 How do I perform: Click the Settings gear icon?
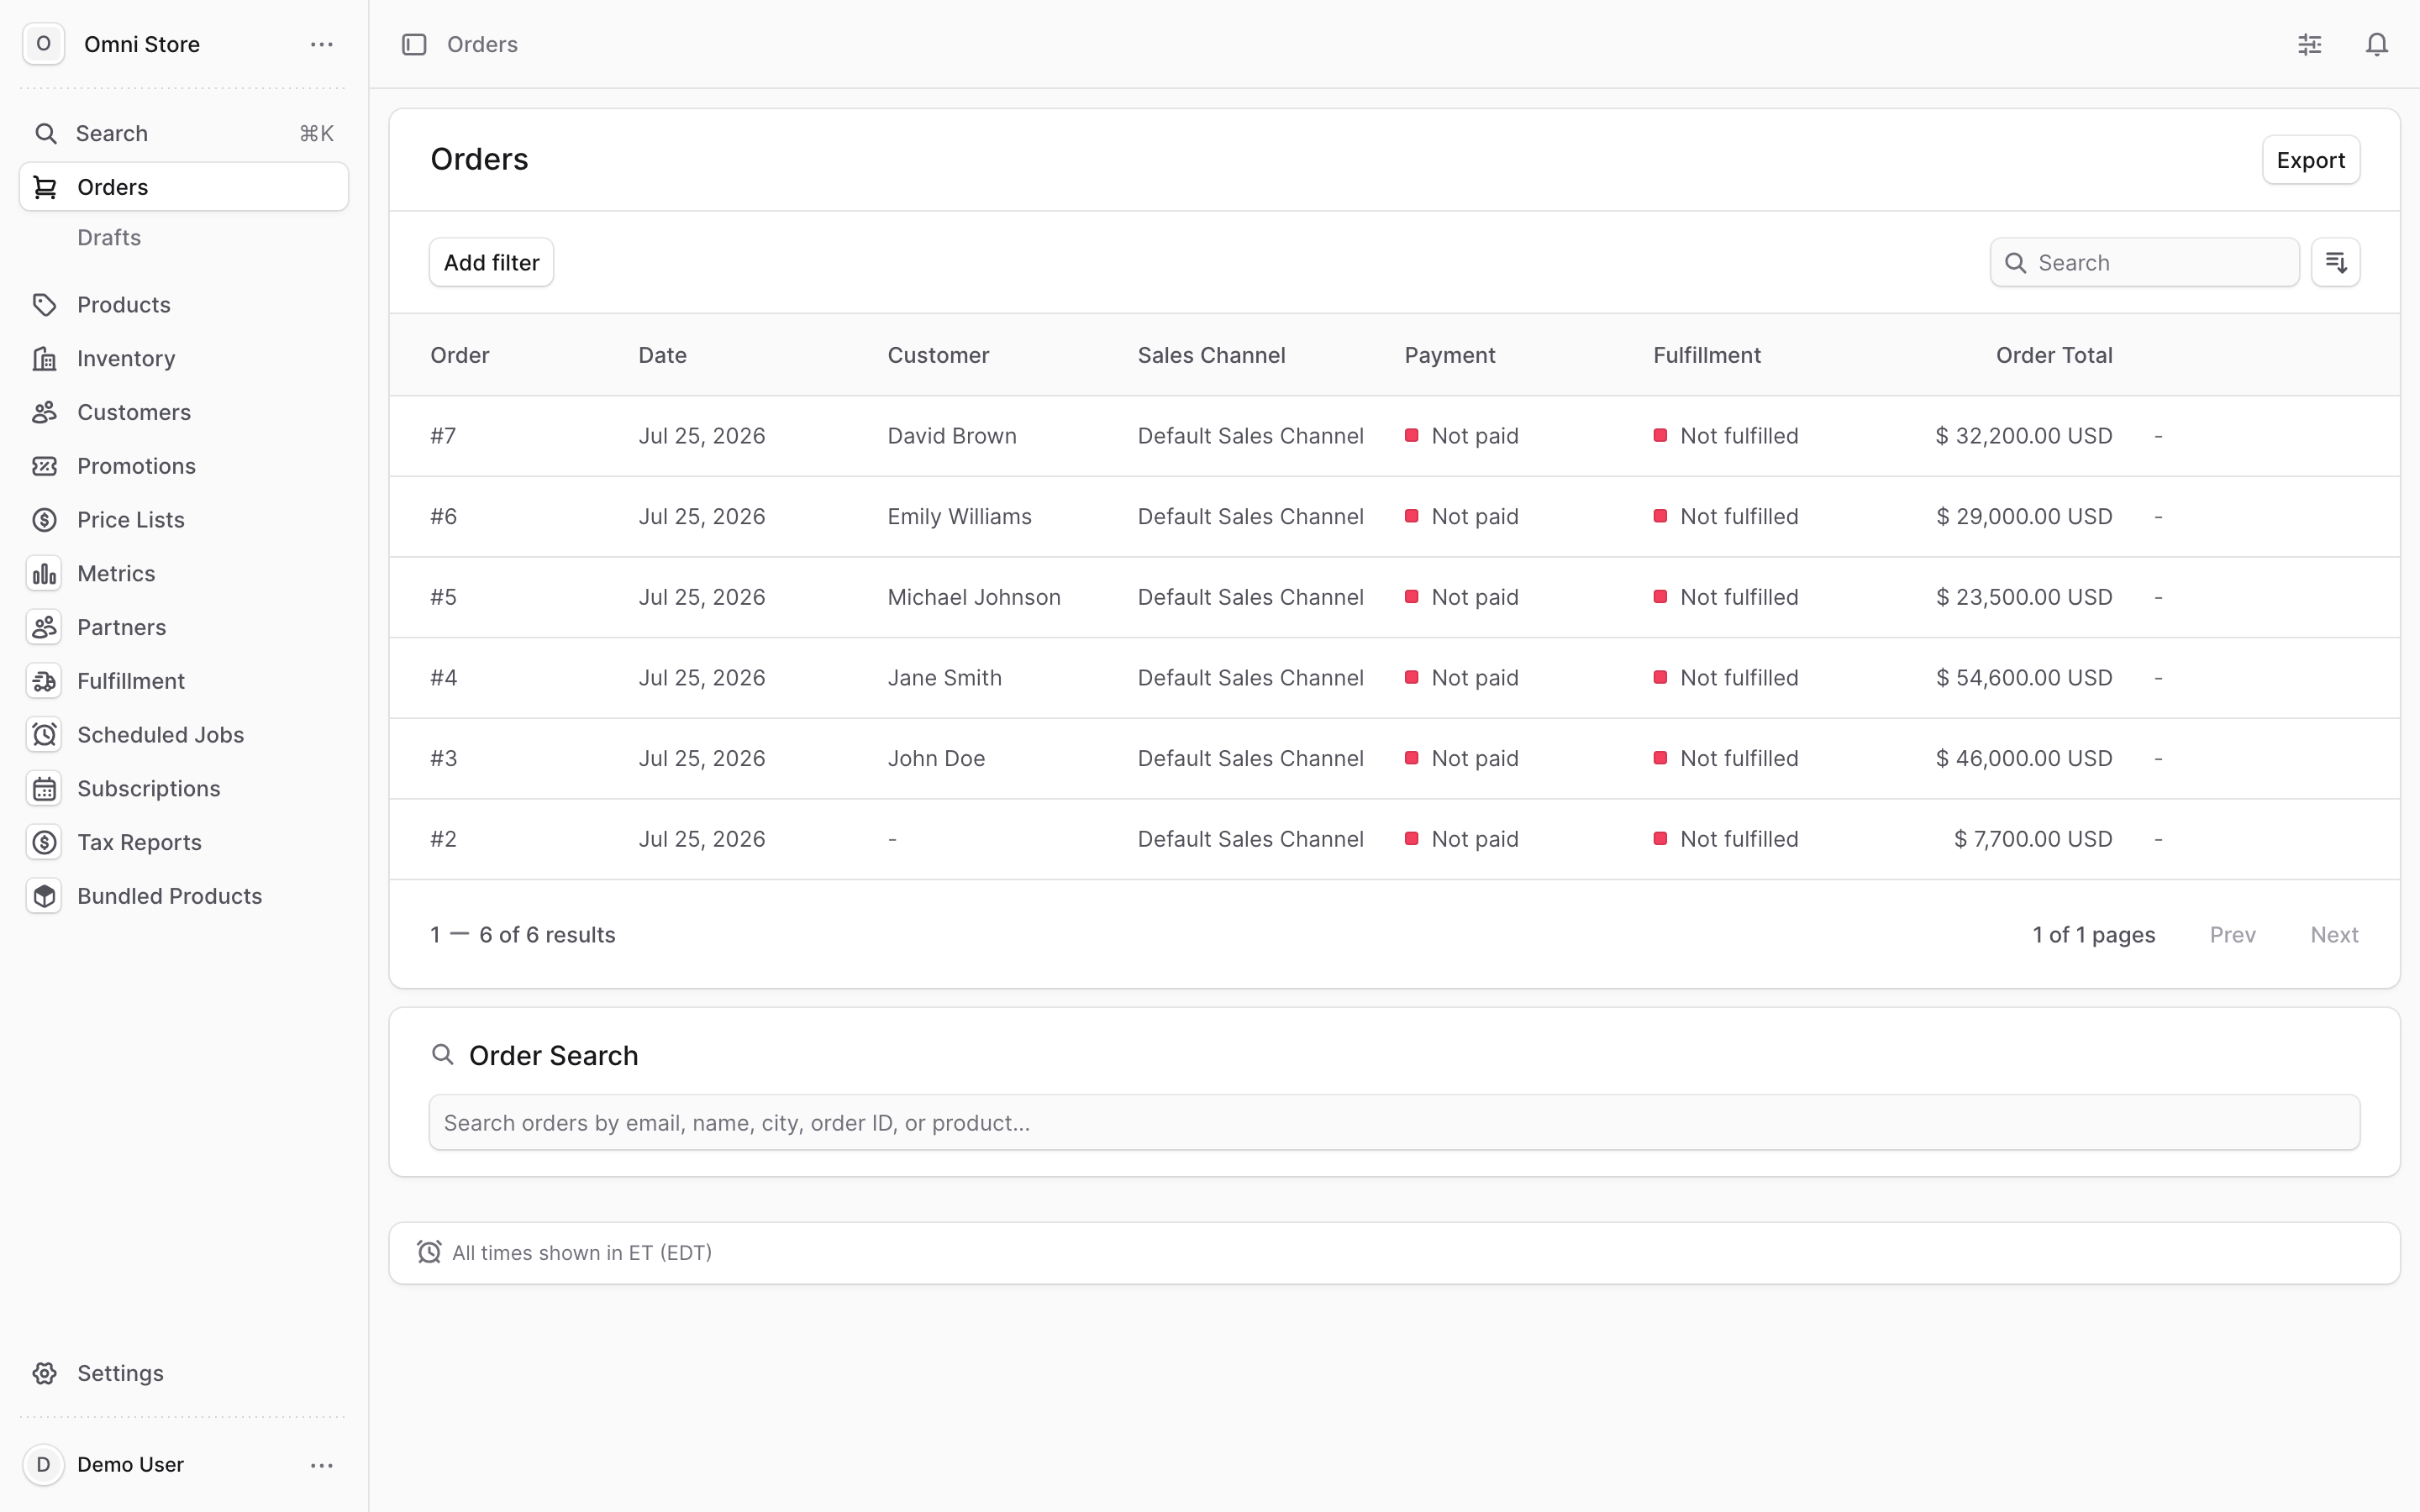[x=45, y=1373]
